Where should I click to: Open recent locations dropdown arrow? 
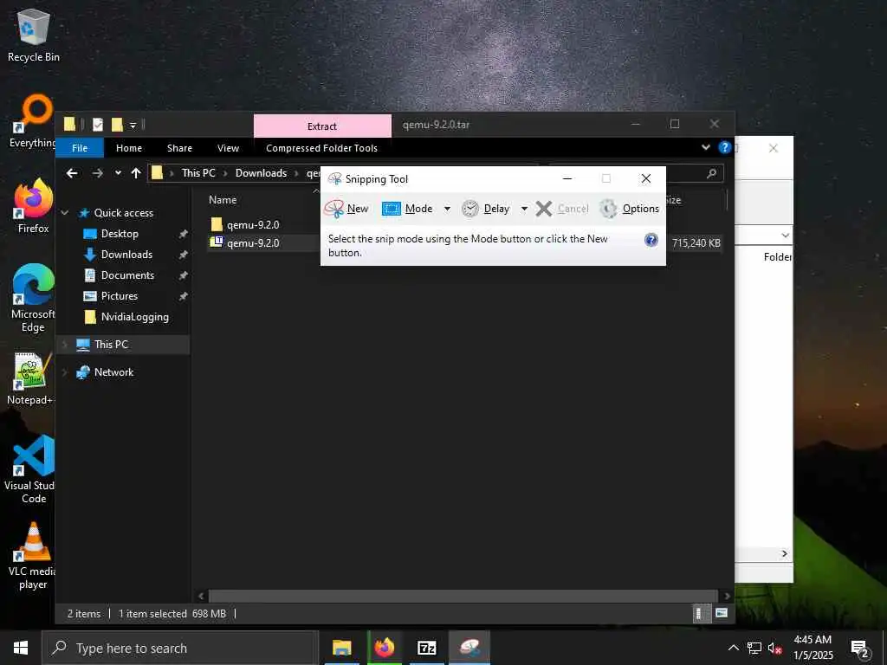tap(118, 173)
